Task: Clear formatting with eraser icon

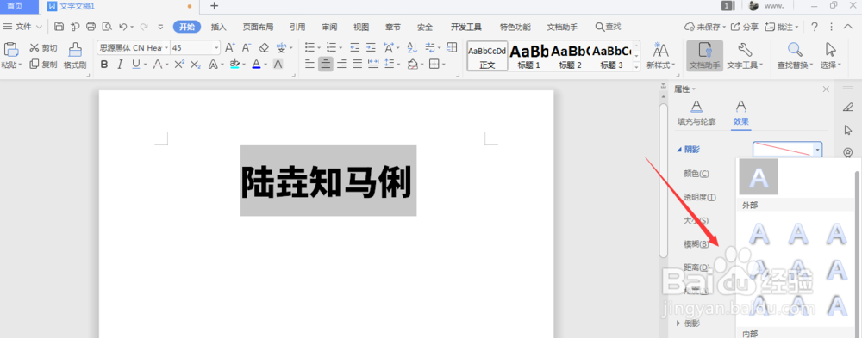Action: tap(263, 48)
